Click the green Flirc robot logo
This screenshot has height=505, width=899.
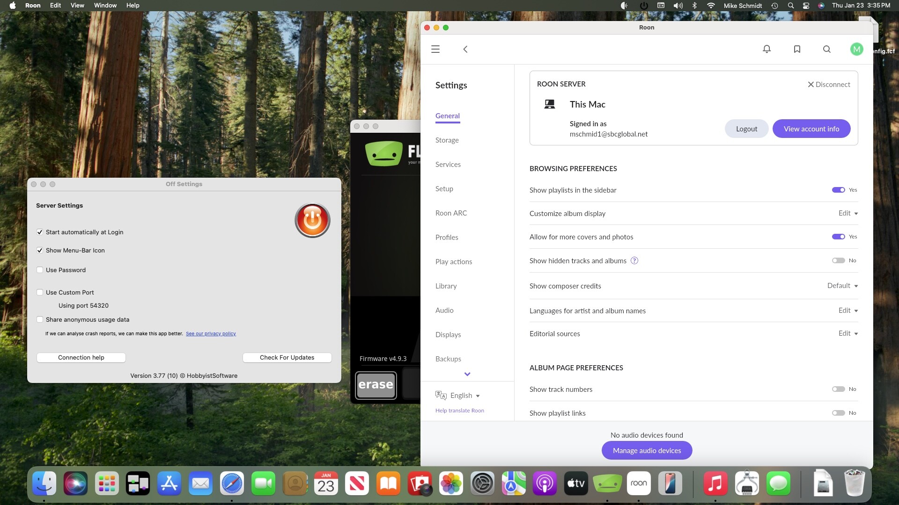pyautogui.click(x=384, y=153)
